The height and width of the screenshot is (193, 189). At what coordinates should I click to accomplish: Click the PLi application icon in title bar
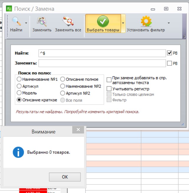coord(9,9)
